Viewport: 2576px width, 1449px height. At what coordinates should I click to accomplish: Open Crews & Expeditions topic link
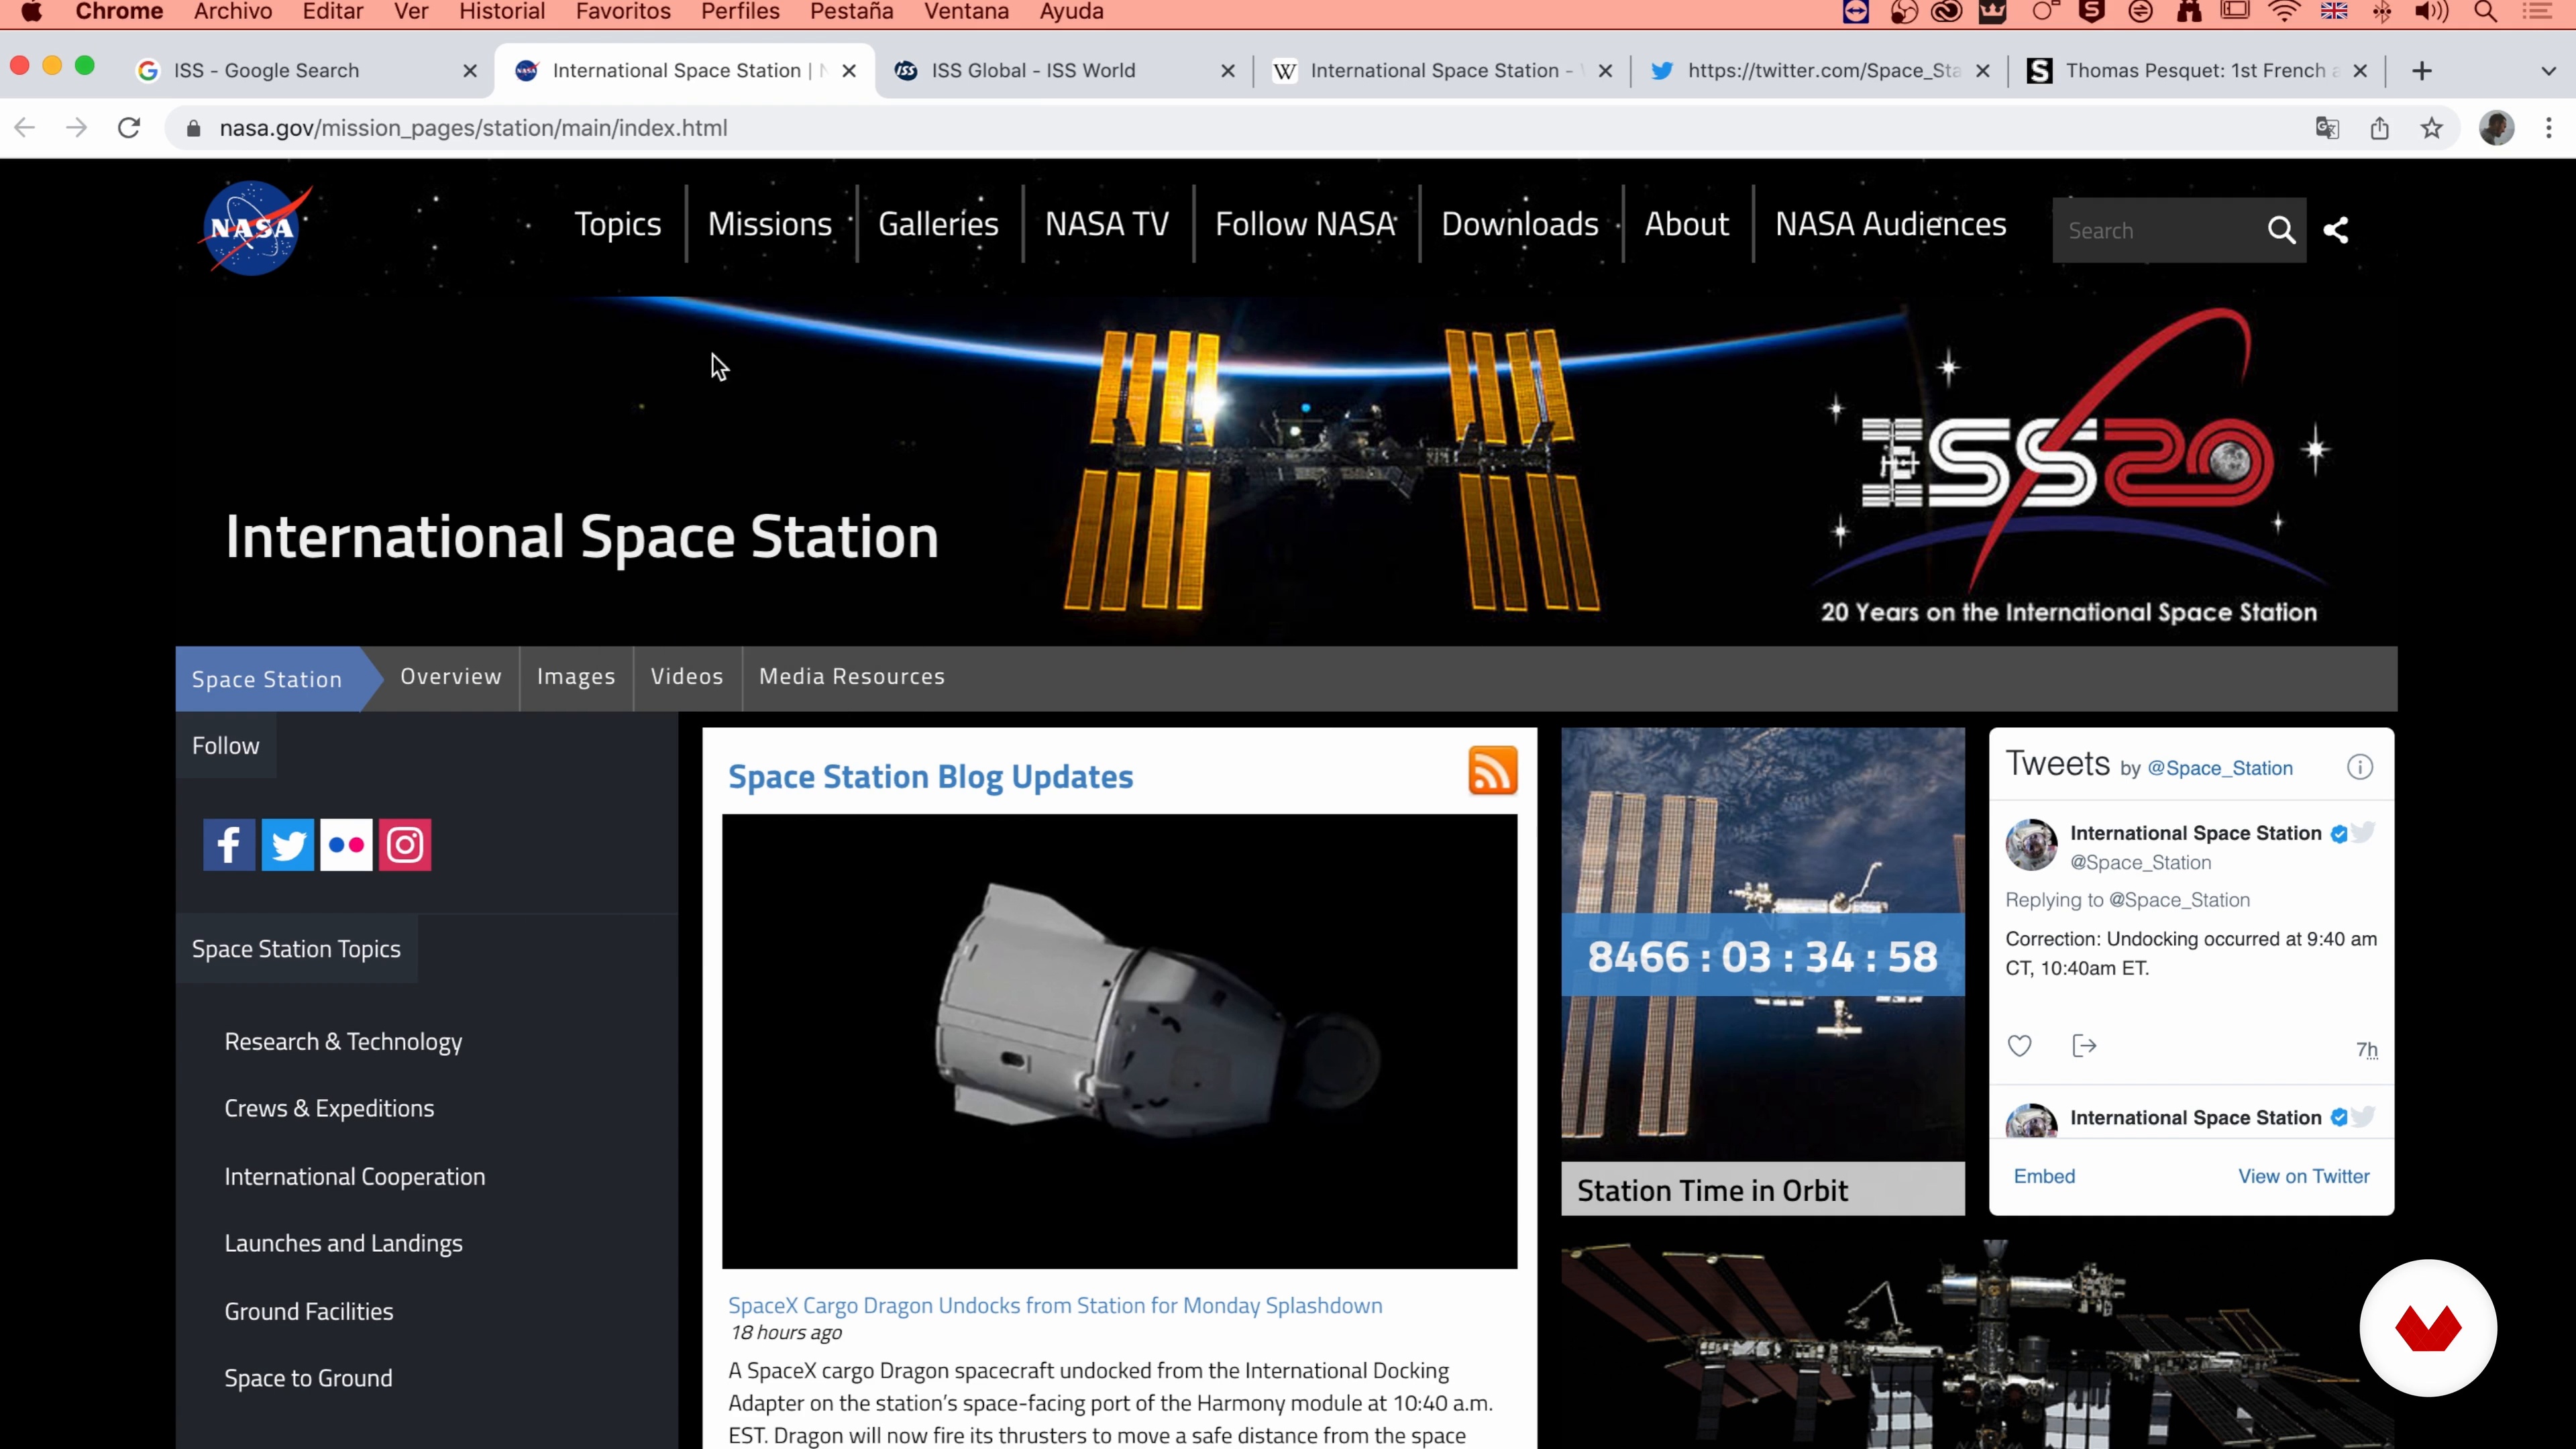click(329, 1109)
